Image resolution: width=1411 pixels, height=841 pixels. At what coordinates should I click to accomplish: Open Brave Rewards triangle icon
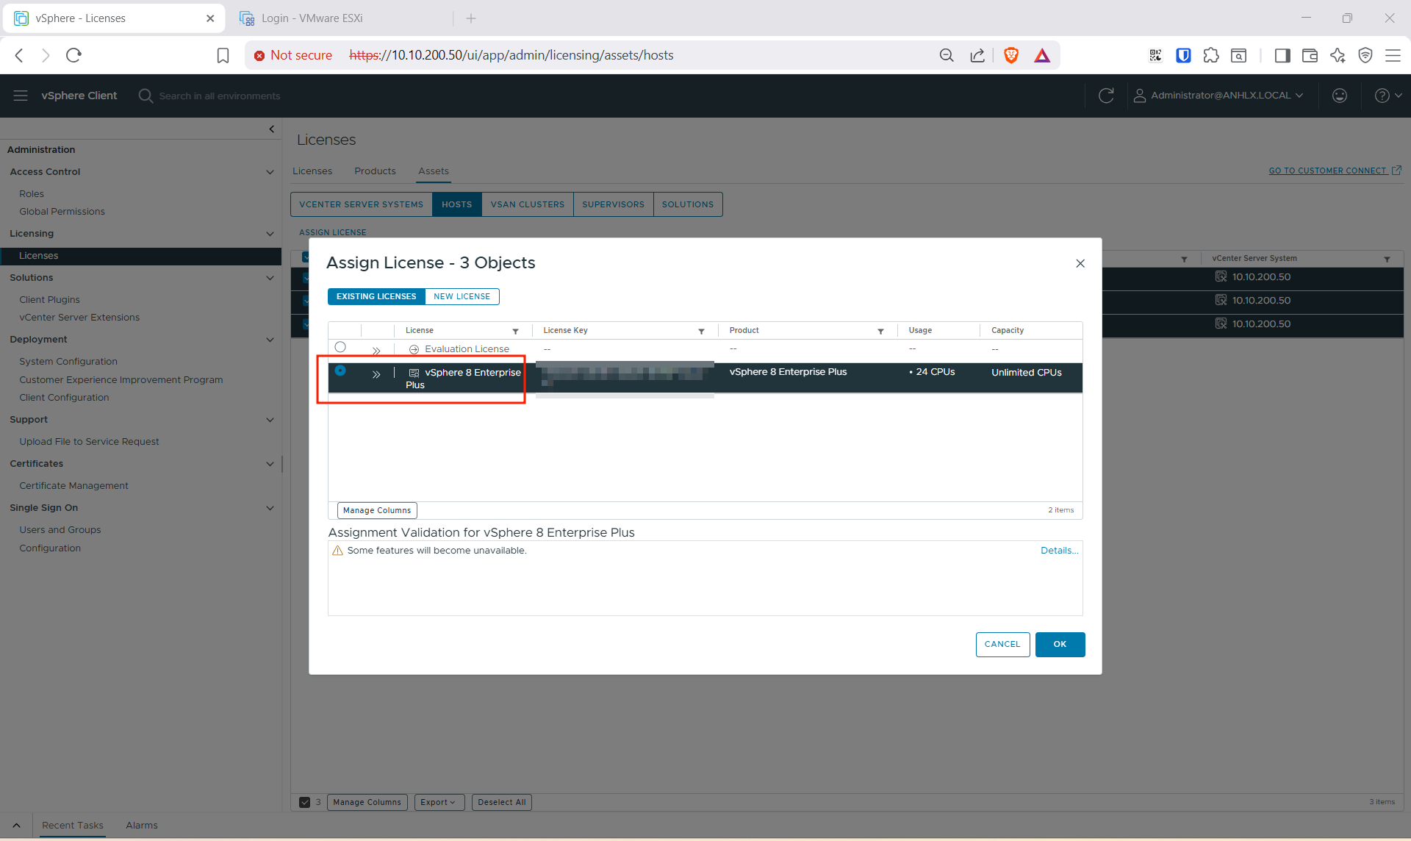1042,55
